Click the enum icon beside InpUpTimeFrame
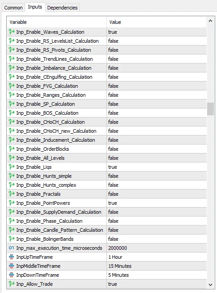 tap(11, 257)
